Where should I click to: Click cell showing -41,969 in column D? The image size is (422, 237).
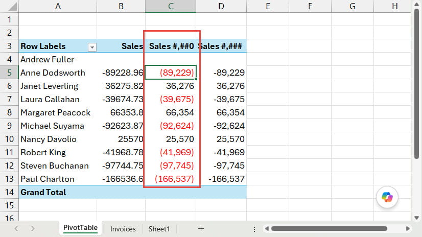pos(221,153)
